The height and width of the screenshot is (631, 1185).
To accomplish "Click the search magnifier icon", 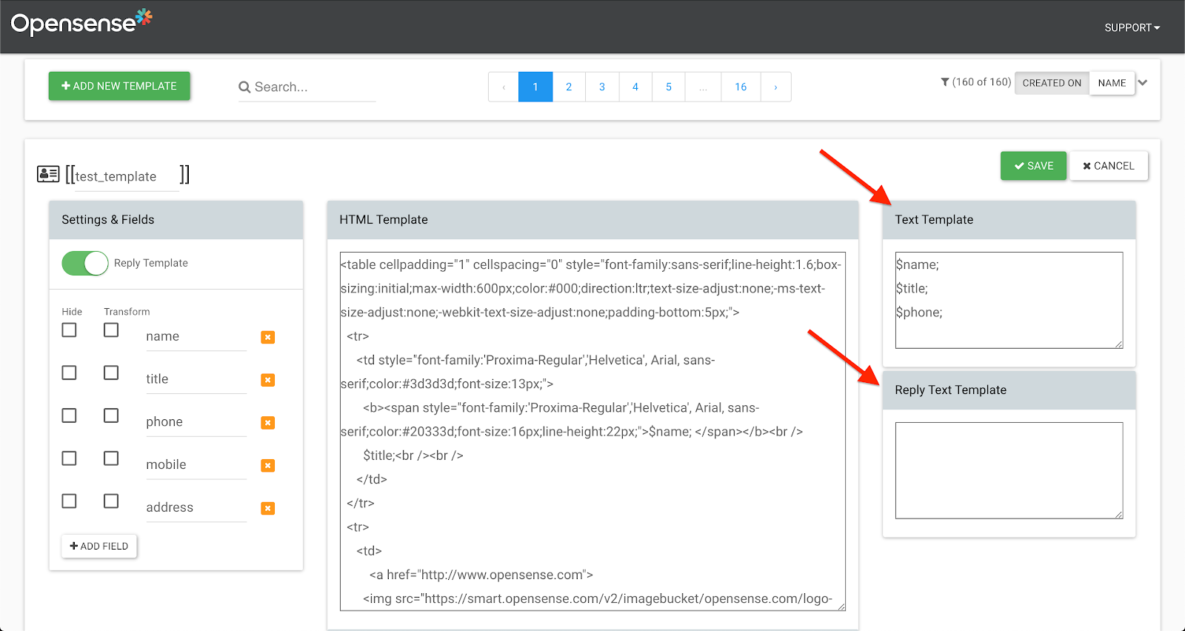I will click(x=244, y=87).
